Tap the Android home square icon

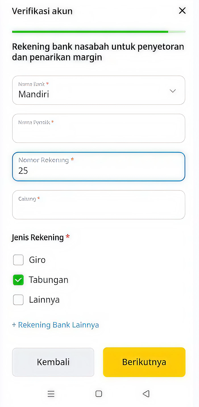pyautogui.click(x=99, y=394)
